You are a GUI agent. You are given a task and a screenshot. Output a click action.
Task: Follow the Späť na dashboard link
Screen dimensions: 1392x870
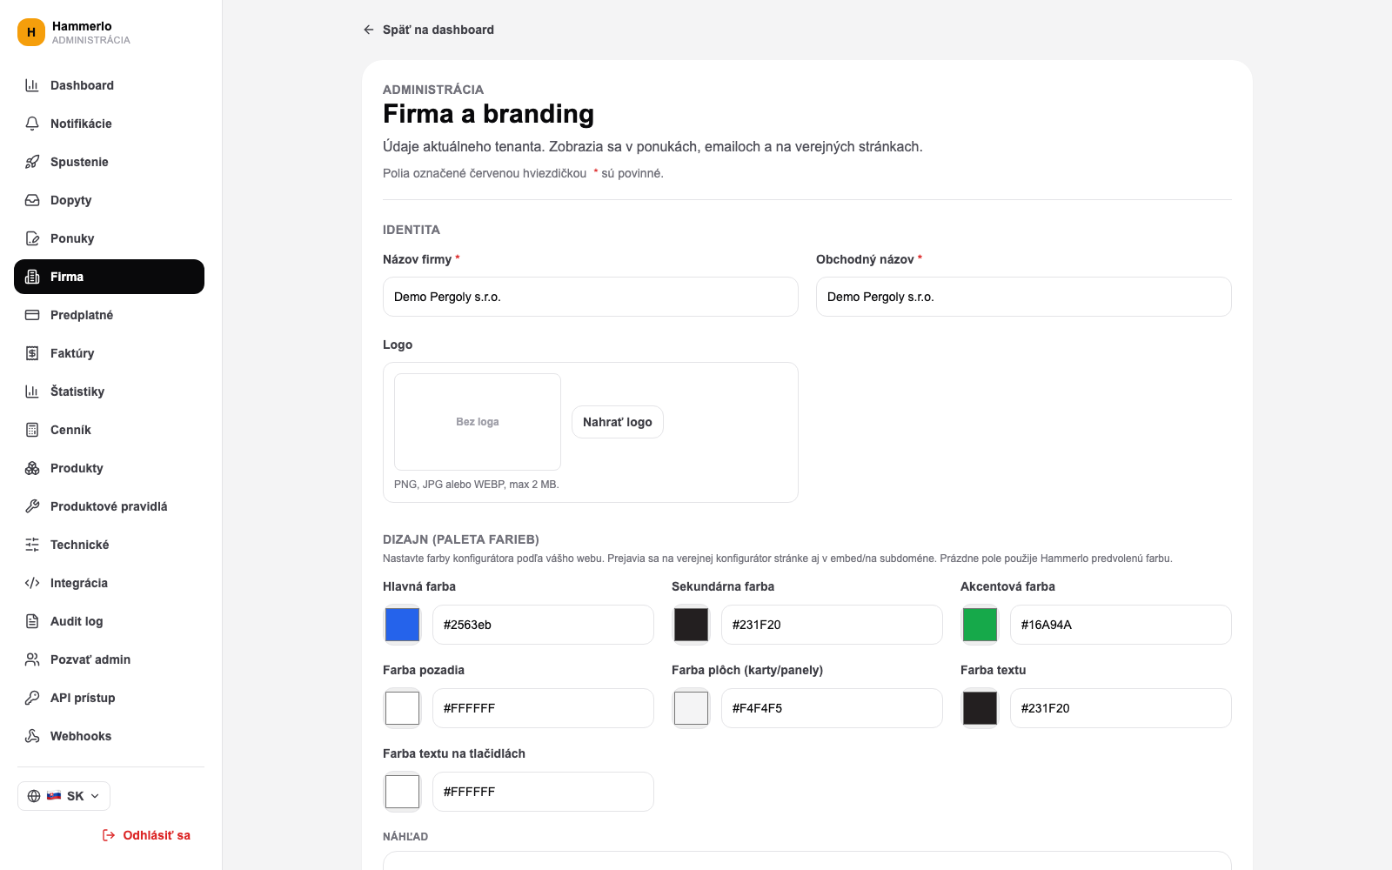pyautogui.click(x=428, y=30)
